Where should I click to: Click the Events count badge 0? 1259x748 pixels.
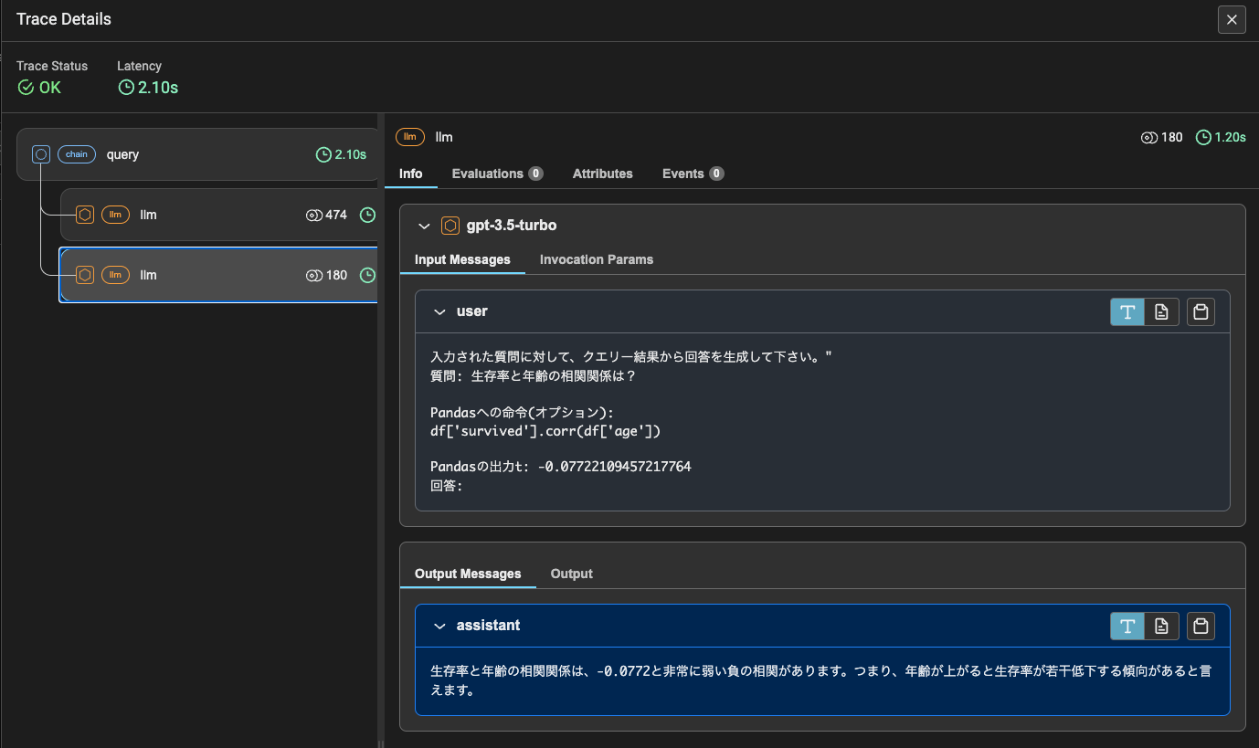click(716, 174)
